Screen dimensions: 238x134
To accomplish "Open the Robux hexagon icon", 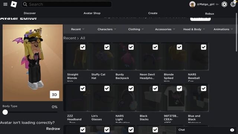I will point(224,4).
